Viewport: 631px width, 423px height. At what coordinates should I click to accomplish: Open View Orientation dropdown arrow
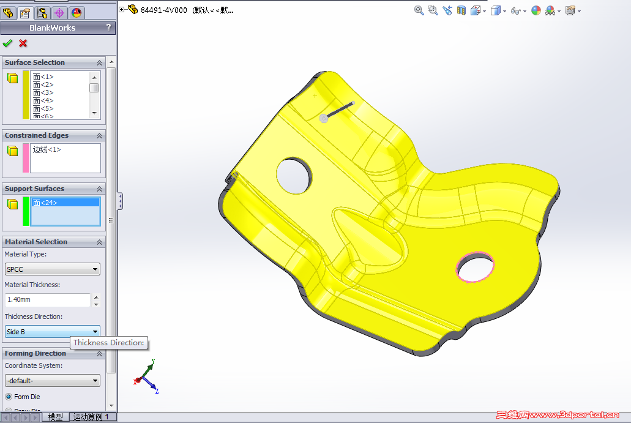point(484,11)
